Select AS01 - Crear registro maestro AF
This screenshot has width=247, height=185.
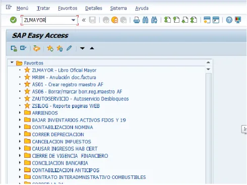(68, 85)
